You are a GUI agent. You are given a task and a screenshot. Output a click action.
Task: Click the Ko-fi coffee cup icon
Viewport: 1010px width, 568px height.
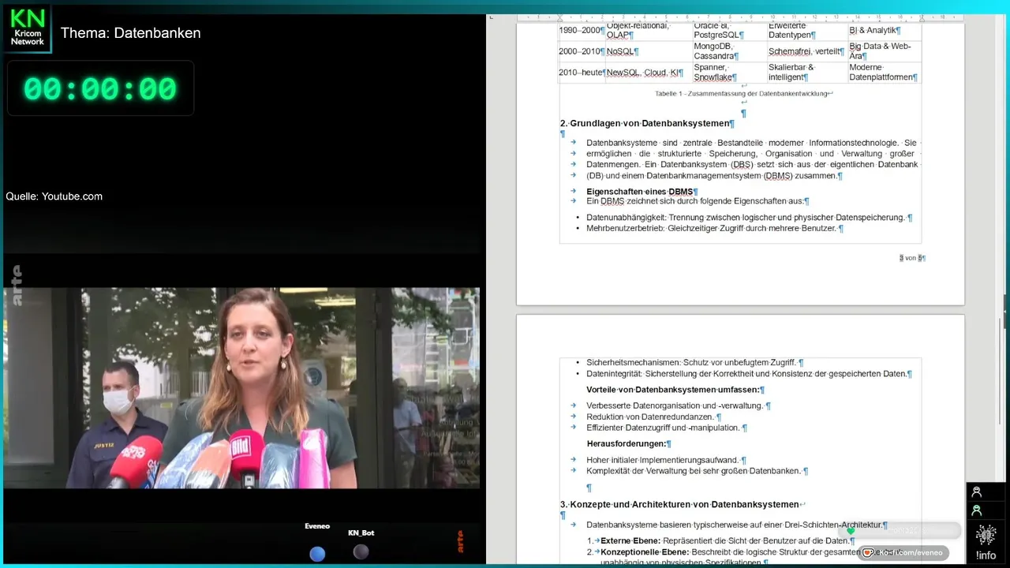click(868, 553)
